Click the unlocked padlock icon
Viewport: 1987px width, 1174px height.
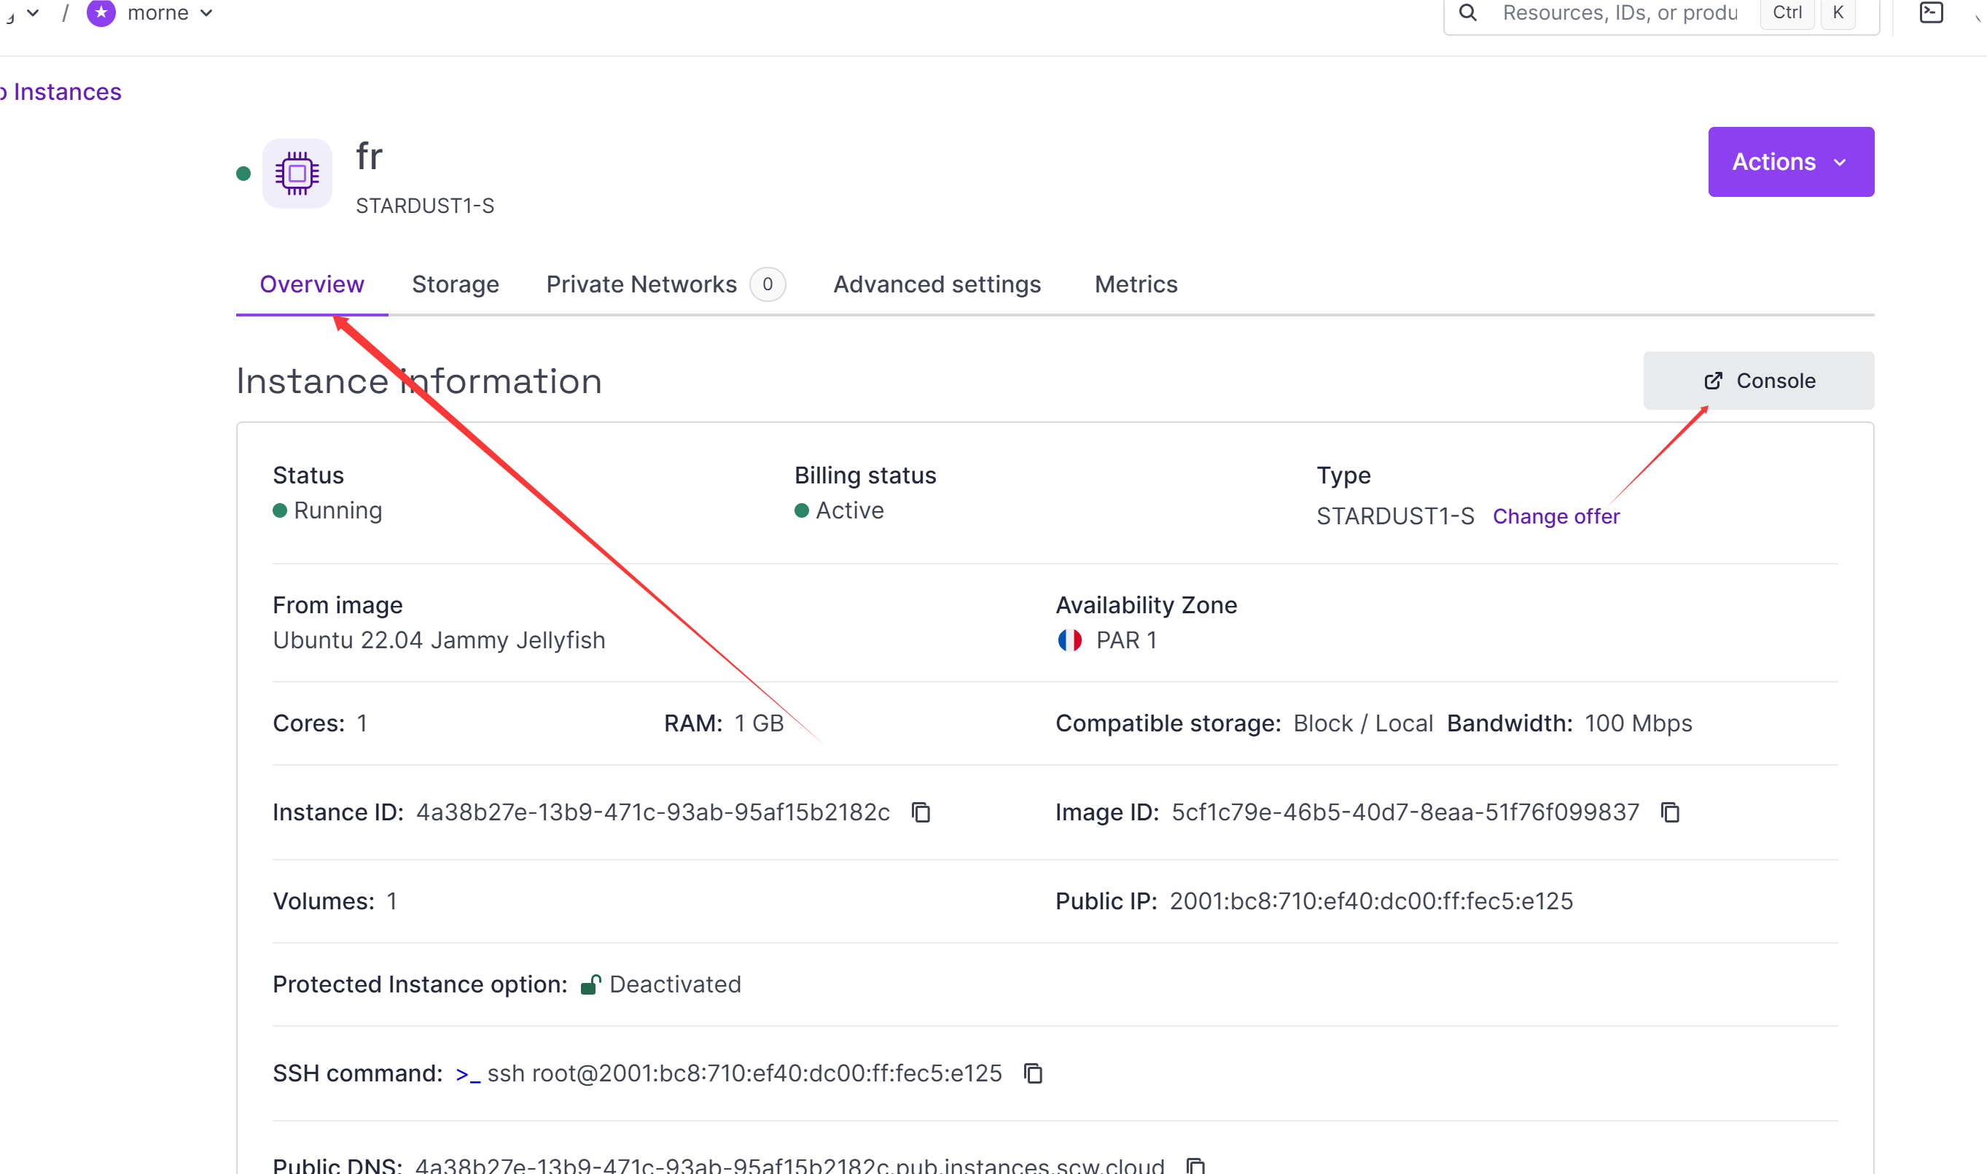[x=590, y=984]
